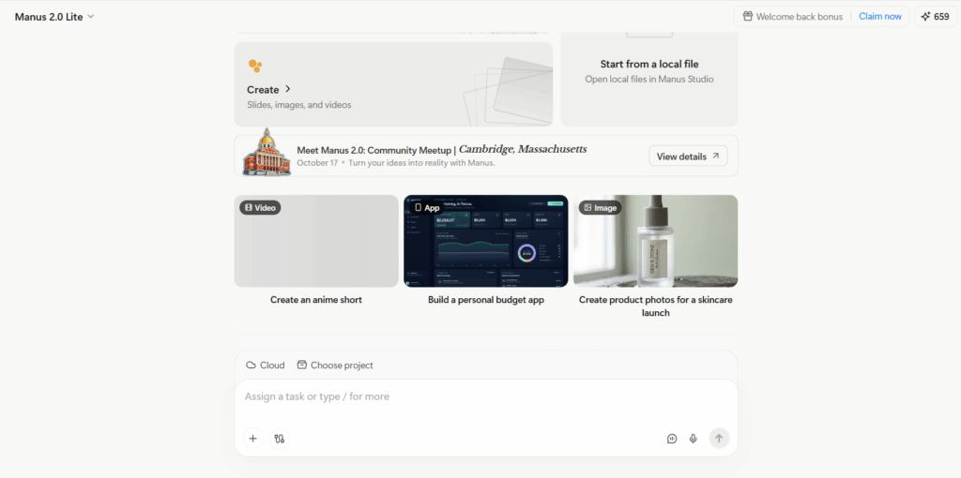Click the gift icon beside Welcome back bonus
Screen dimensions: 961x478
(x=747, y=17)
